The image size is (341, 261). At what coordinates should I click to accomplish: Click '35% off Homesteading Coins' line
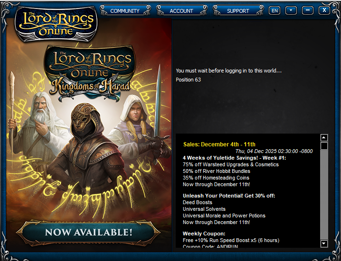[x=216, y=178]
